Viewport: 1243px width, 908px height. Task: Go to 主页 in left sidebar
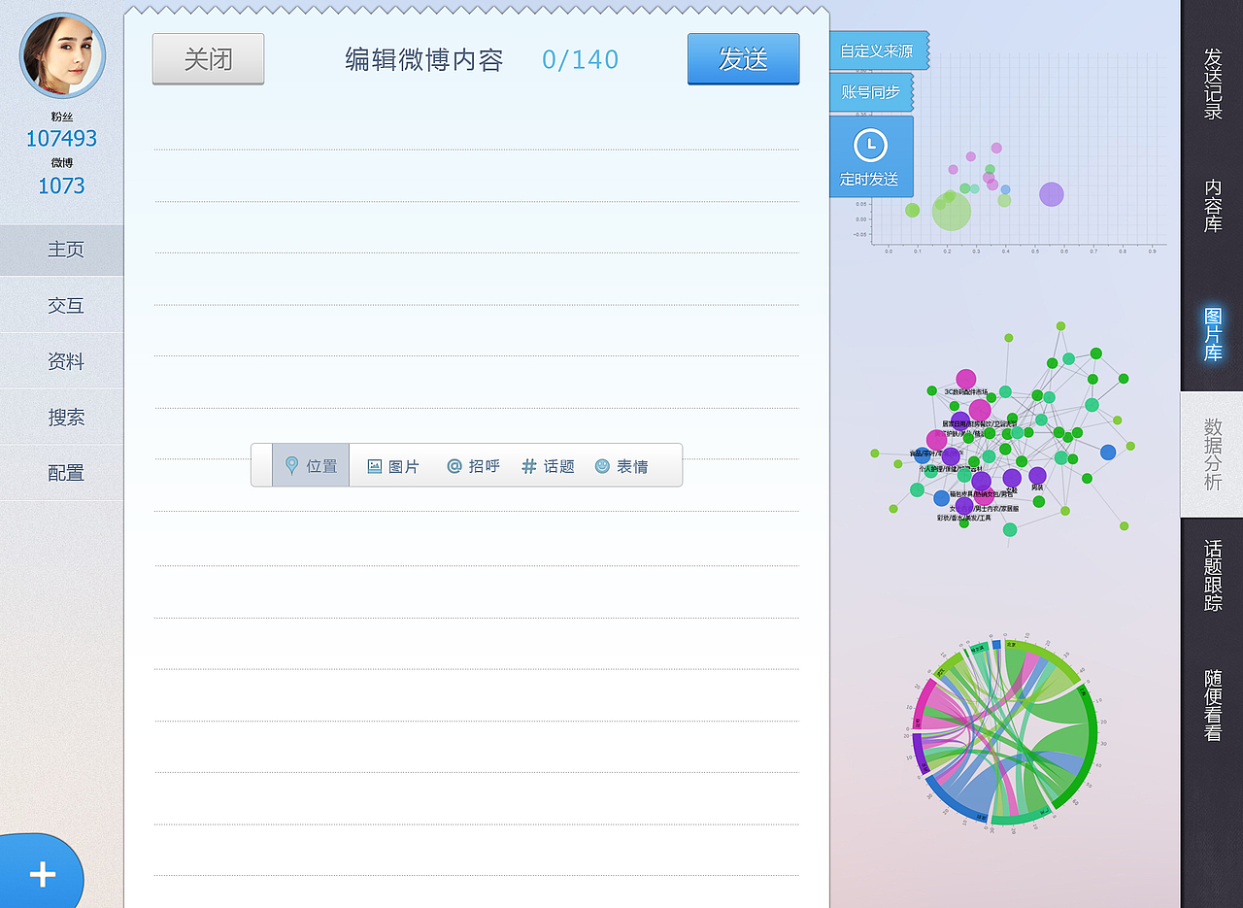[x=62, y=250]
